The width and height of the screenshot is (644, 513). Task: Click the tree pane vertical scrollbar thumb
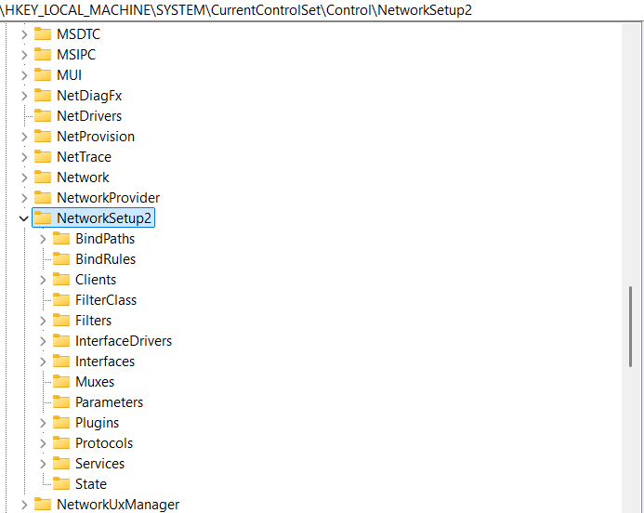631,325
